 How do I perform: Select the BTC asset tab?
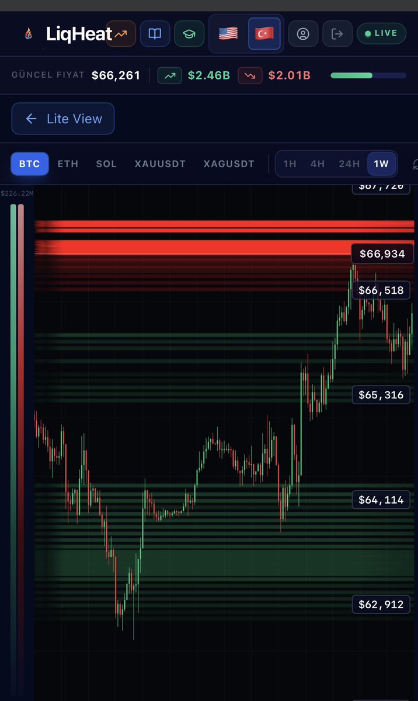[x=30, y=164]
